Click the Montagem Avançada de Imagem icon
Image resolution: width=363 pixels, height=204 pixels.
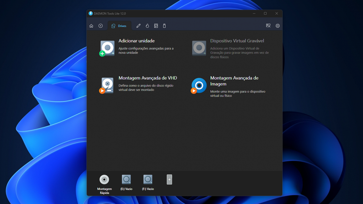click(199, 86)
